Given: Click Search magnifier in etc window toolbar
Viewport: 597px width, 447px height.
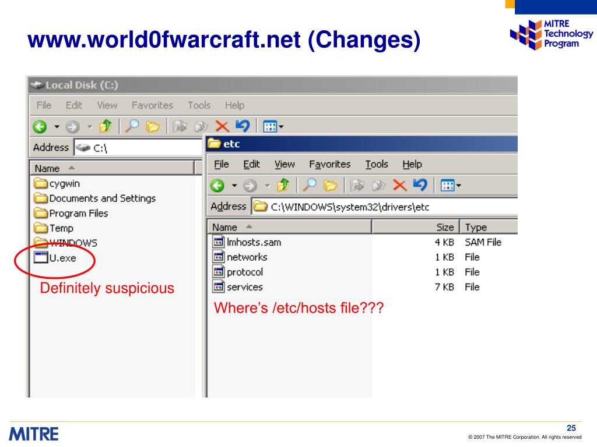Looking at the screenshot, I should click(x=309, y=185).
